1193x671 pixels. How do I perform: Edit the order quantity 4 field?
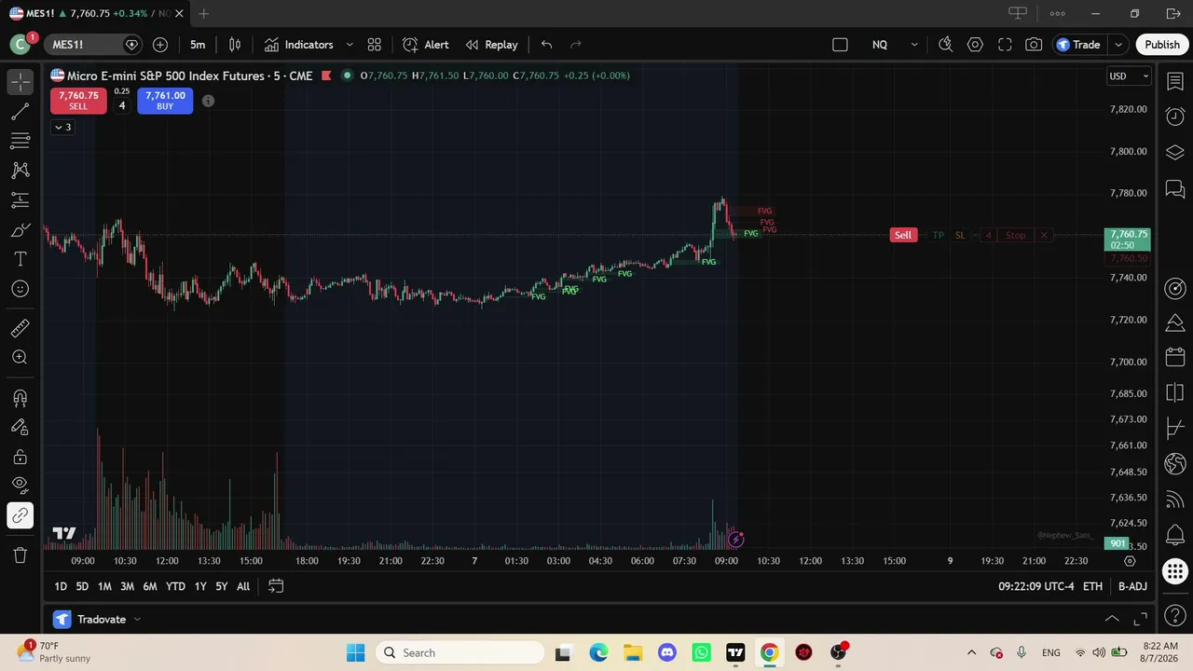[122, 105]
